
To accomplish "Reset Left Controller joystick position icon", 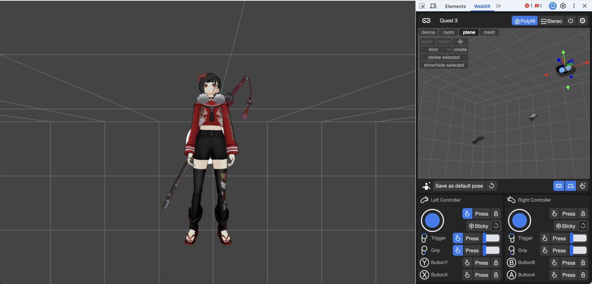I will pos(496,226).
